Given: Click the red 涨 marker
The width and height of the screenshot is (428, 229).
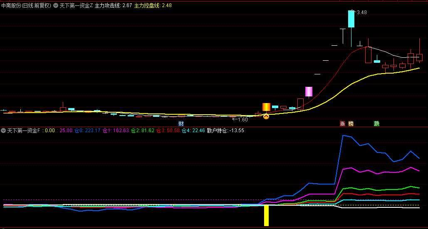Looking at the screenshot, I should click(x=342, y=124).
